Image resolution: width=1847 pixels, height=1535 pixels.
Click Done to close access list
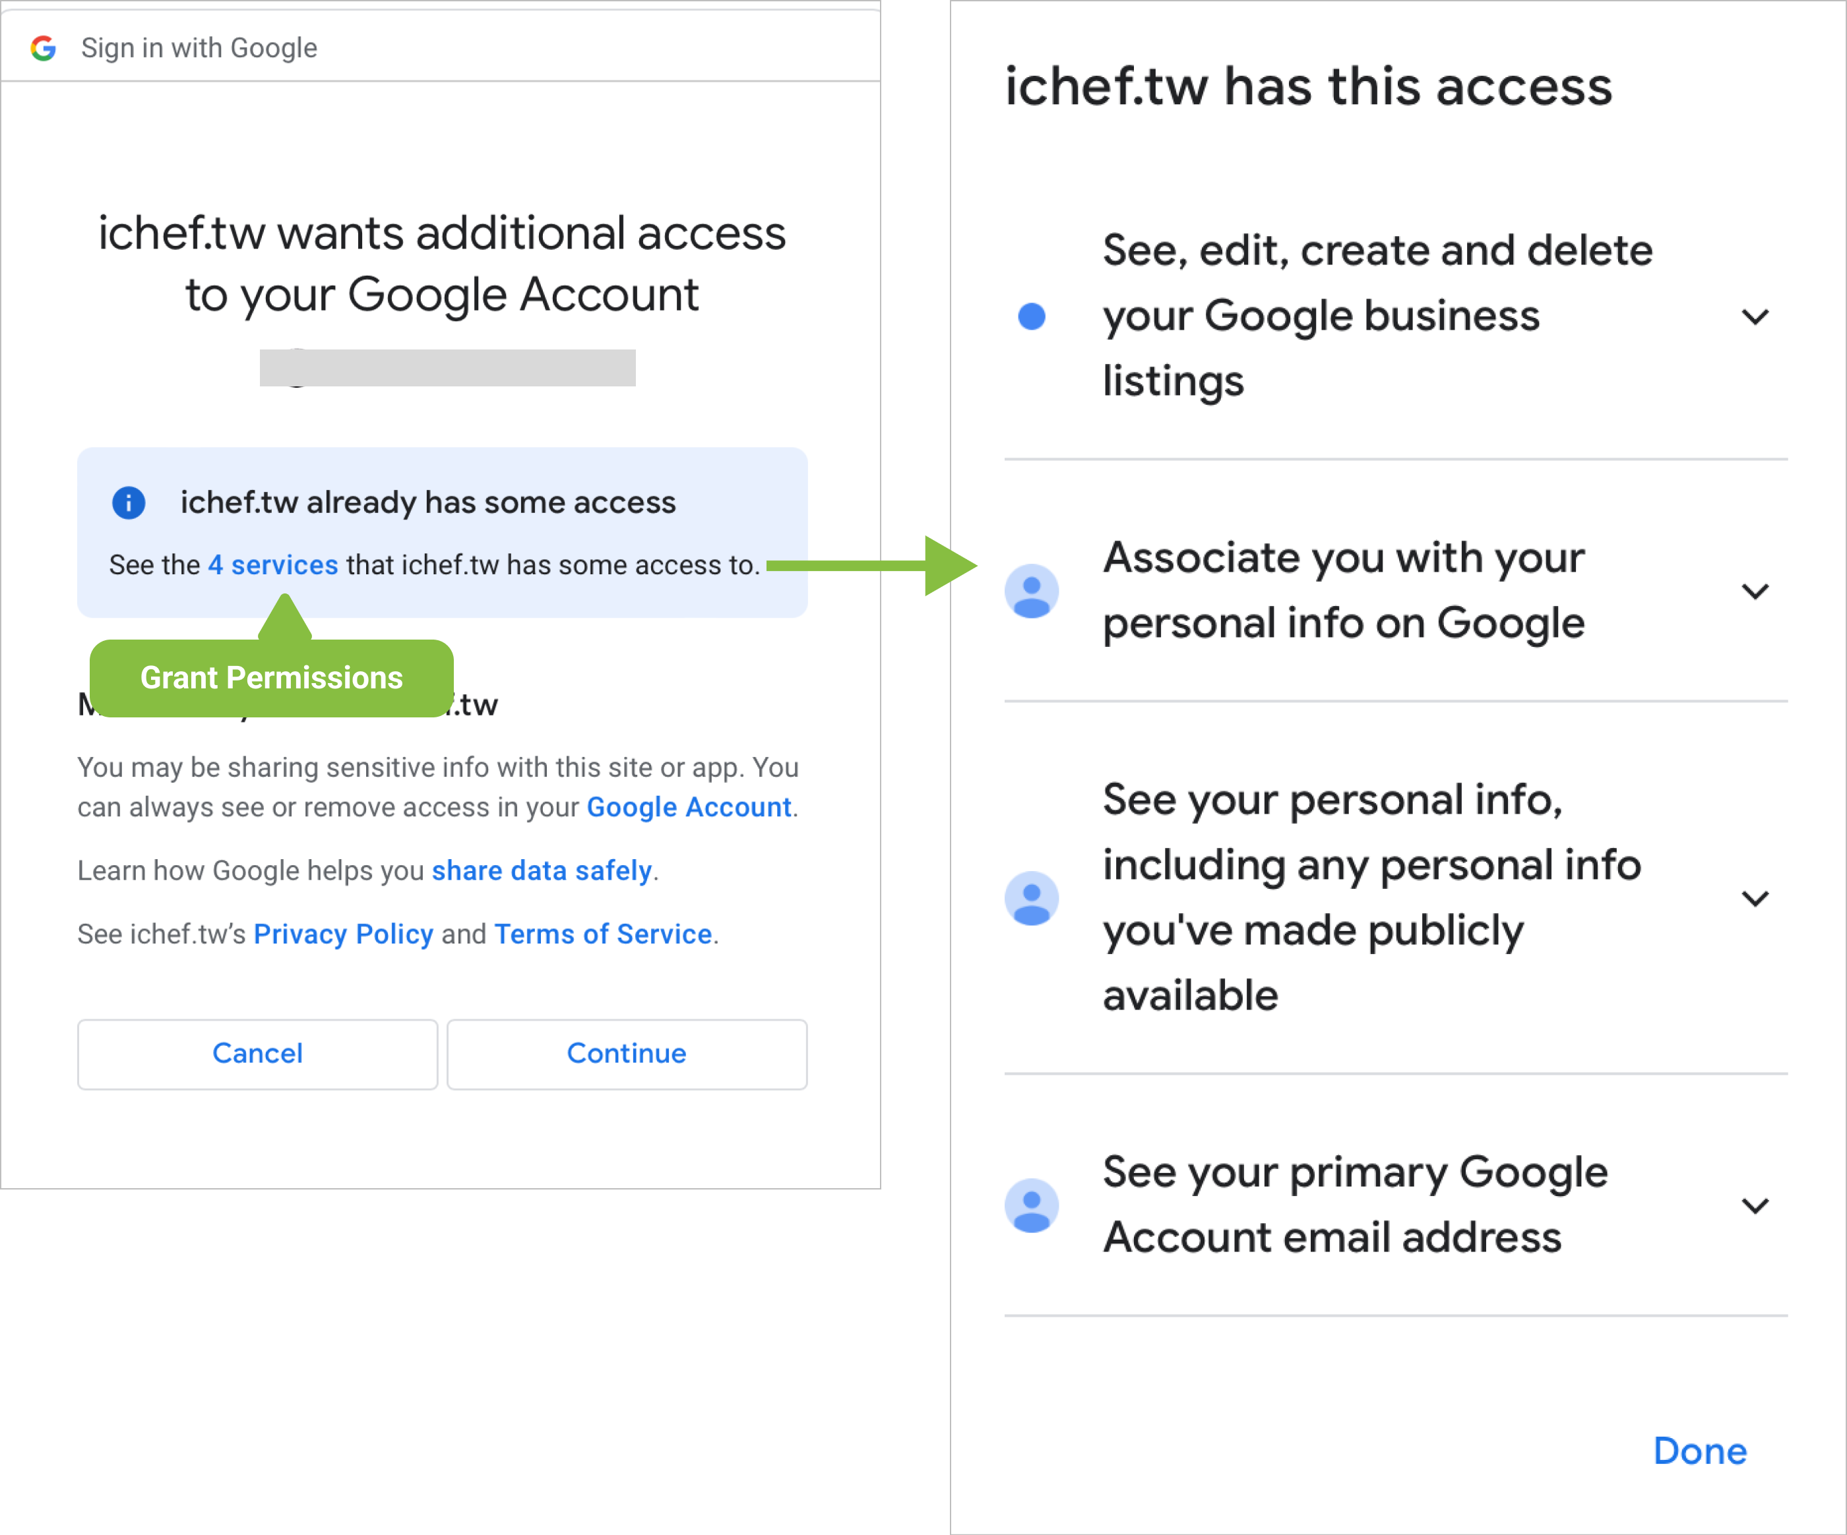[x=1699, y=1451]
